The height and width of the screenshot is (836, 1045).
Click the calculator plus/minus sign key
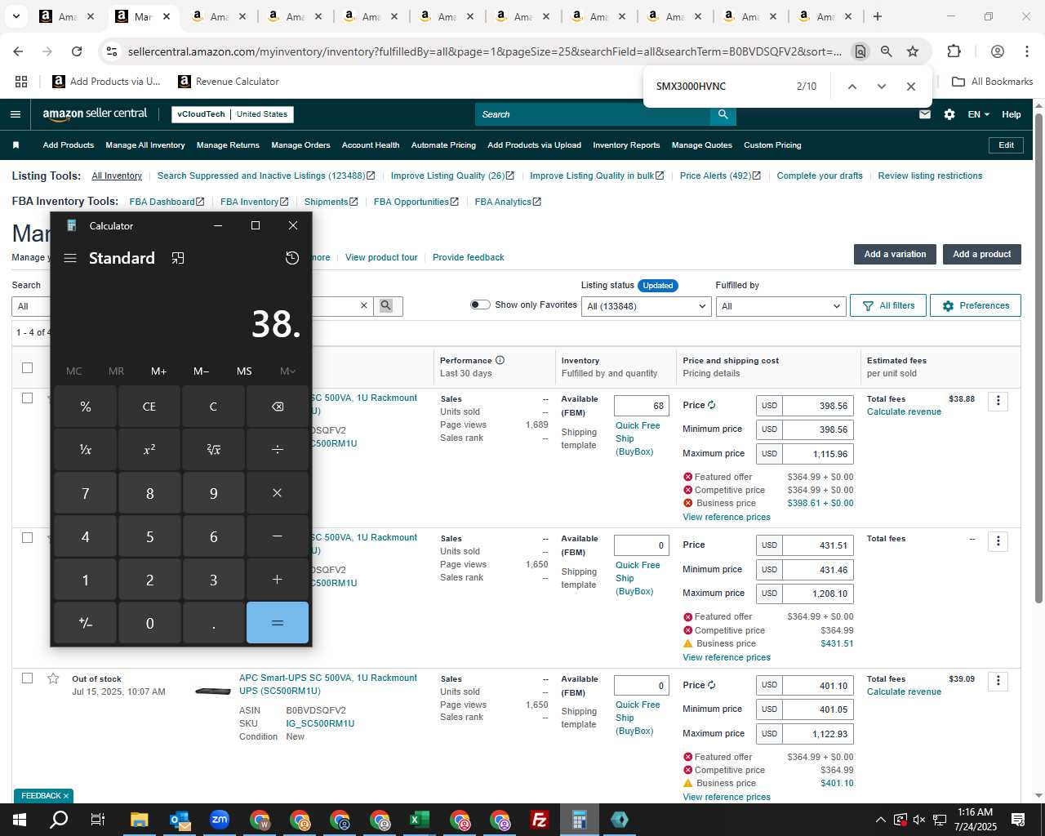click(x=86, y=623)
